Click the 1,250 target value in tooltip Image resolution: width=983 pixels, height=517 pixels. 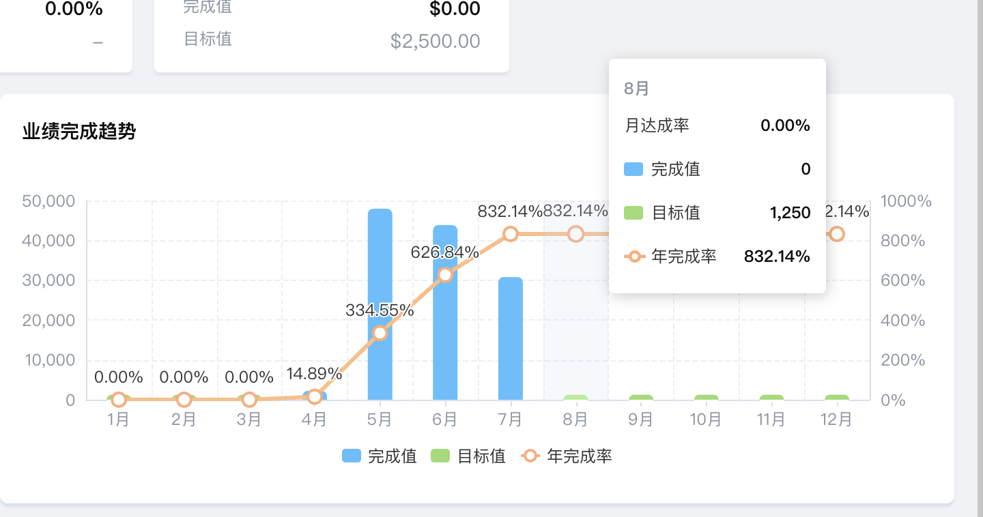790,213
